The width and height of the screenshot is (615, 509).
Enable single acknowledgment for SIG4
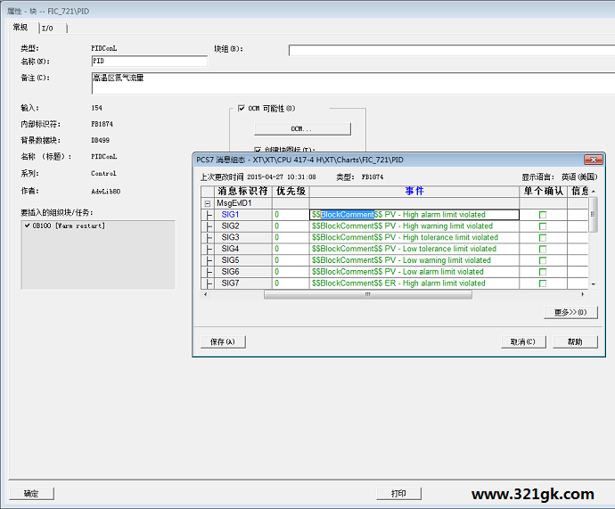point(543,249)
